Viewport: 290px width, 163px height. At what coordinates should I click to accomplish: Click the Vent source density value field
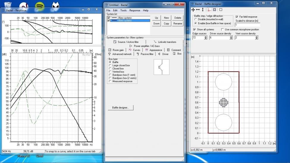click(245, 37)
